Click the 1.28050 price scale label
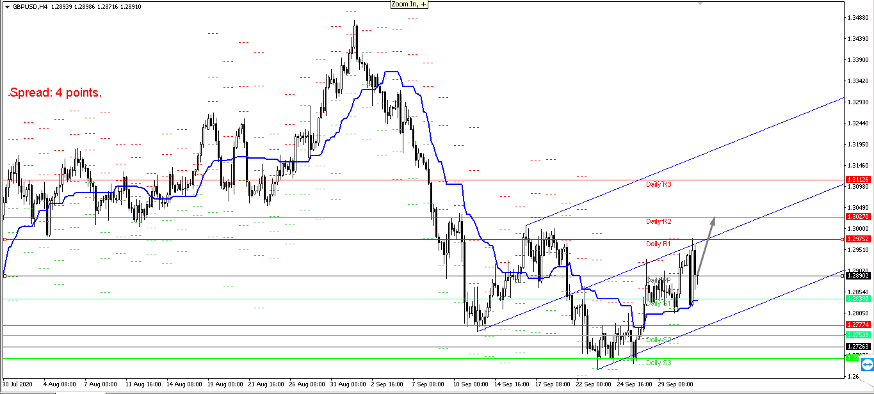Image resolution: width=874 pixels, height=394 pixels. (858, 313)
